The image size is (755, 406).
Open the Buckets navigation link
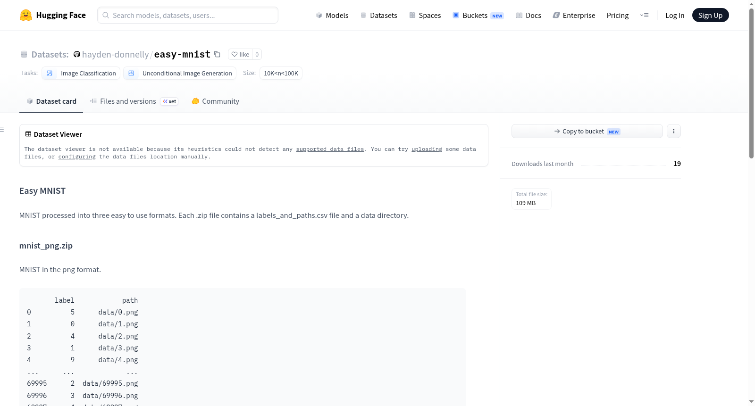pyautogui.click(x=478, y=15)
